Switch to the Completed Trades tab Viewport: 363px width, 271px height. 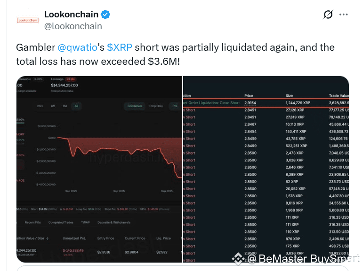coord(61,223)
